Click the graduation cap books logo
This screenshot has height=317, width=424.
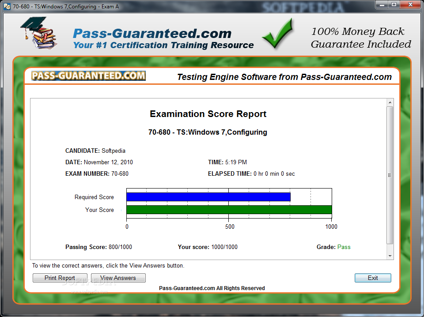39,33
